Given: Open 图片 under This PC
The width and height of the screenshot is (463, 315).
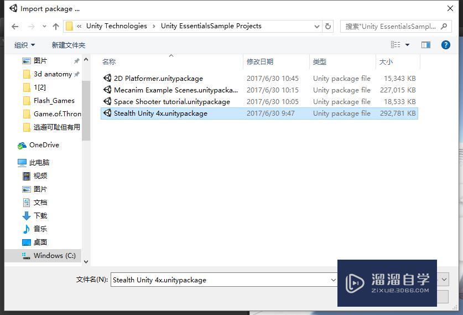Looking at the screenshot, I should pos(40,189).
